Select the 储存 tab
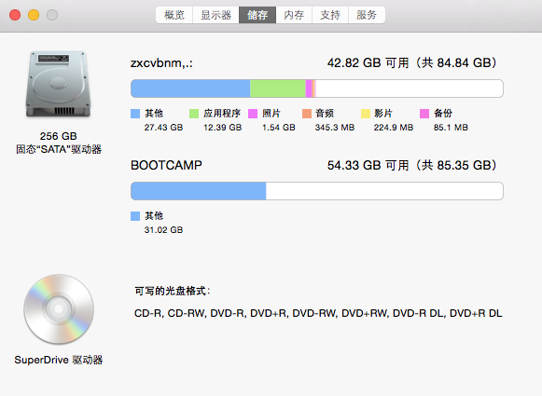The height and width of the screenshot is (396, 542). [x=257, y=15]
